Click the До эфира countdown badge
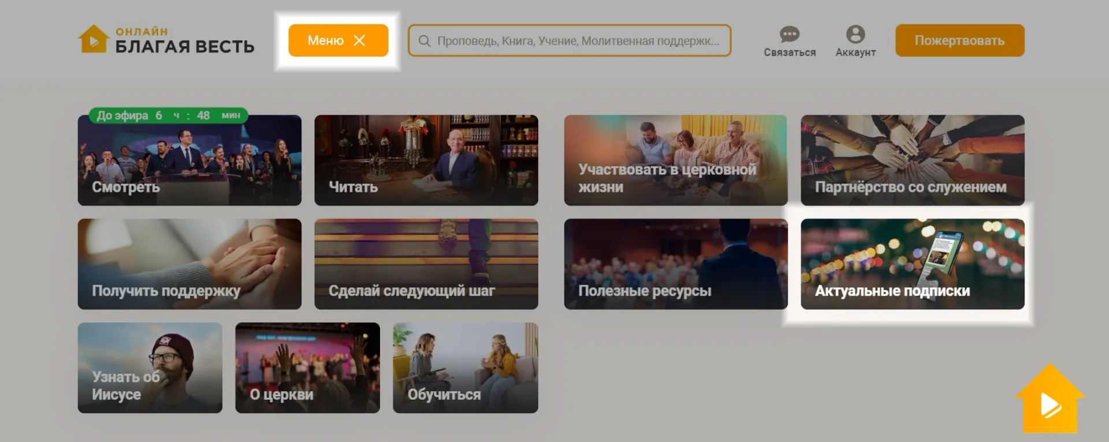 (168, 115)
